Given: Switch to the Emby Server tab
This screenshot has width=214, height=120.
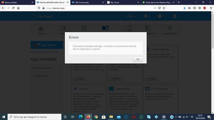Looking at the screenshot, I should (x=158, y=2).
